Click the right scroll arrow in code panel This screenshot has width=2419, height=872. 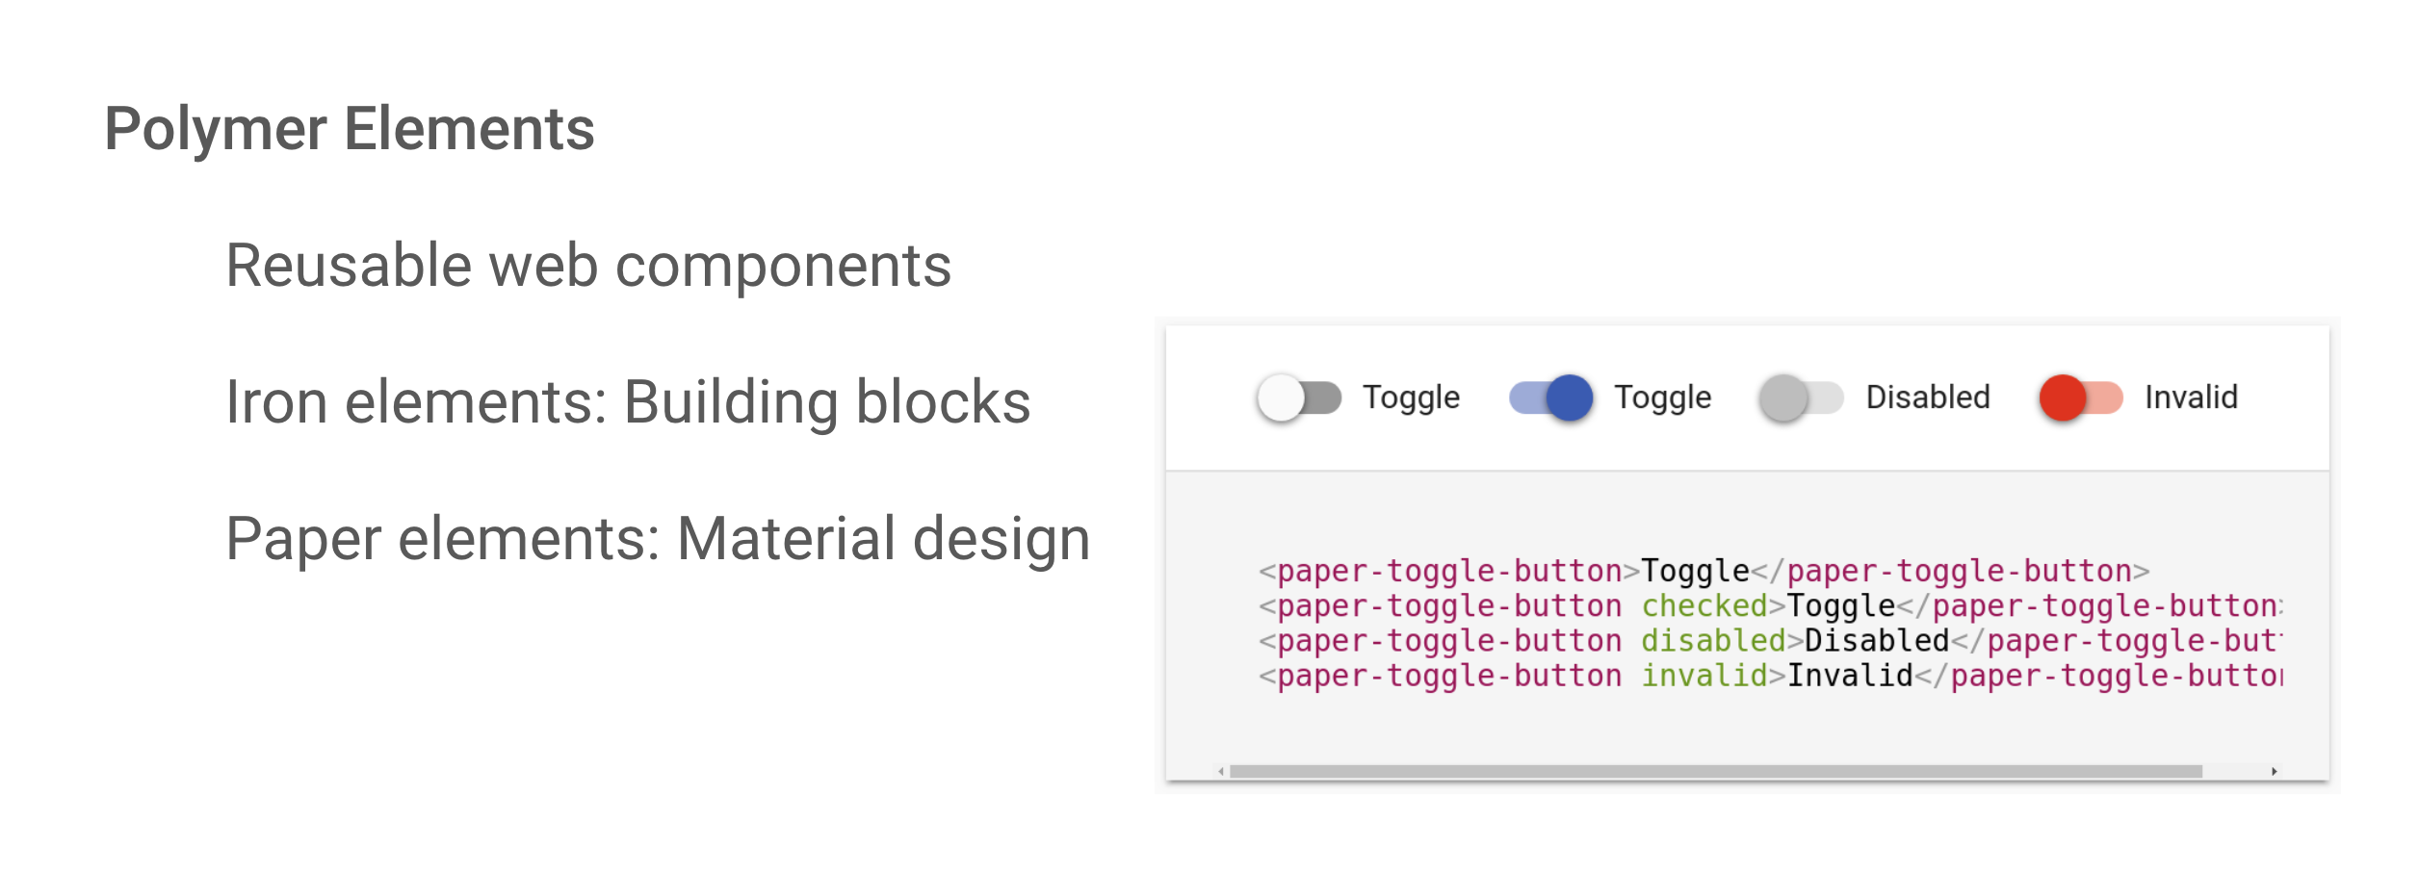pos(2275,771)
